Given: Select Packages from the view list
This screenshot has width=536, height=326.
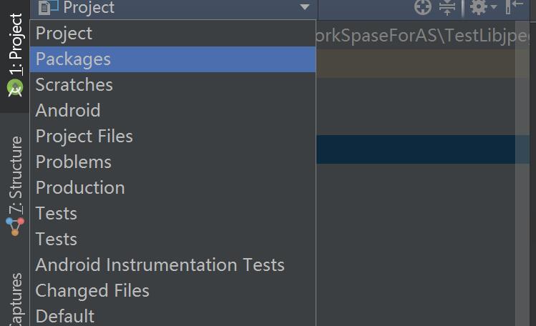Looking at the screenshot, I should point(172,59).
